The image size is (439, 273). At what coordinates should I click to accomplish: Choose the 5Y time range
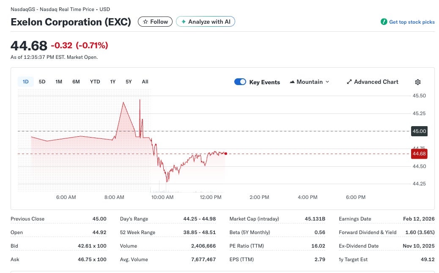point(129,82)
